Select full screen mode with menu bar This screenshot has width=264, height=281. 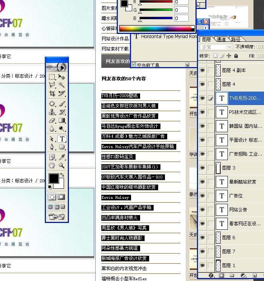pyautogui.click(x=57, y=207)
